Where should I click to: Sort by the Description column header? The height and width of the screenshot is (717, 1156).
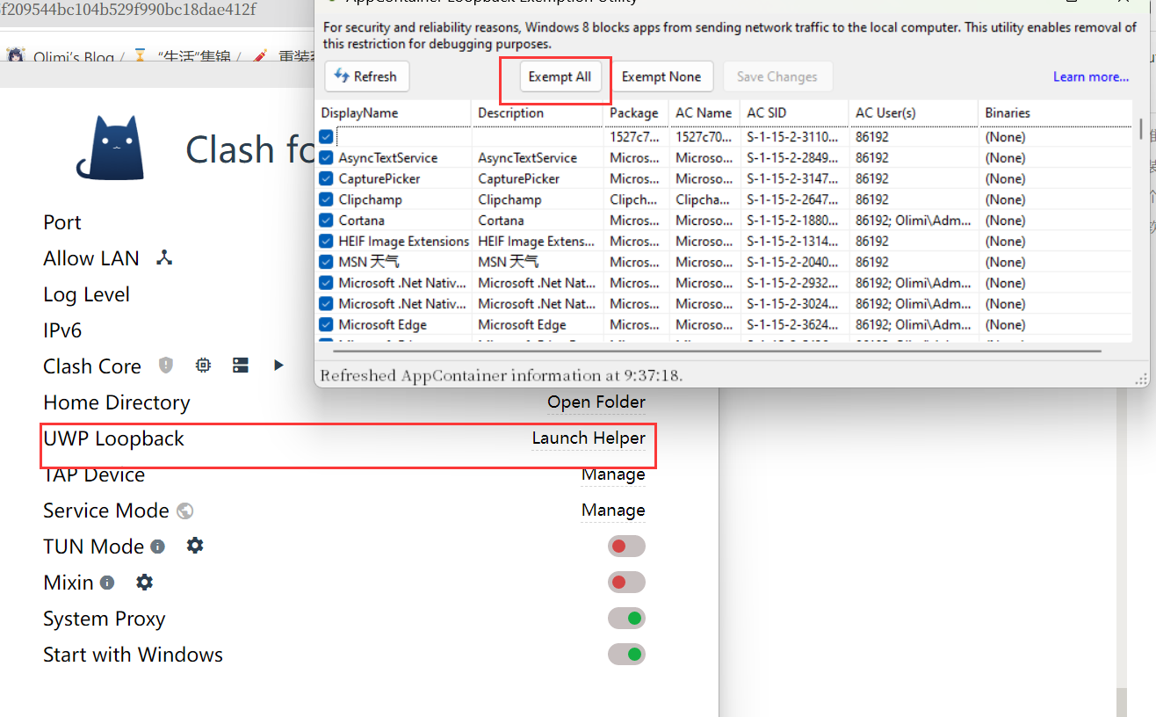(538, 112)
